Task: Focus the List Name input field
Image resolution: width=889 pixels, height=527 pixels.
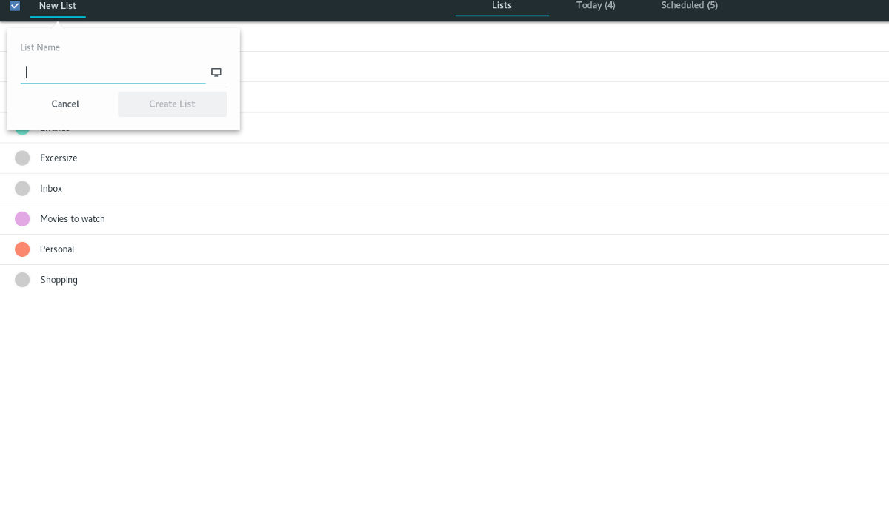Action: pos(113,73)
